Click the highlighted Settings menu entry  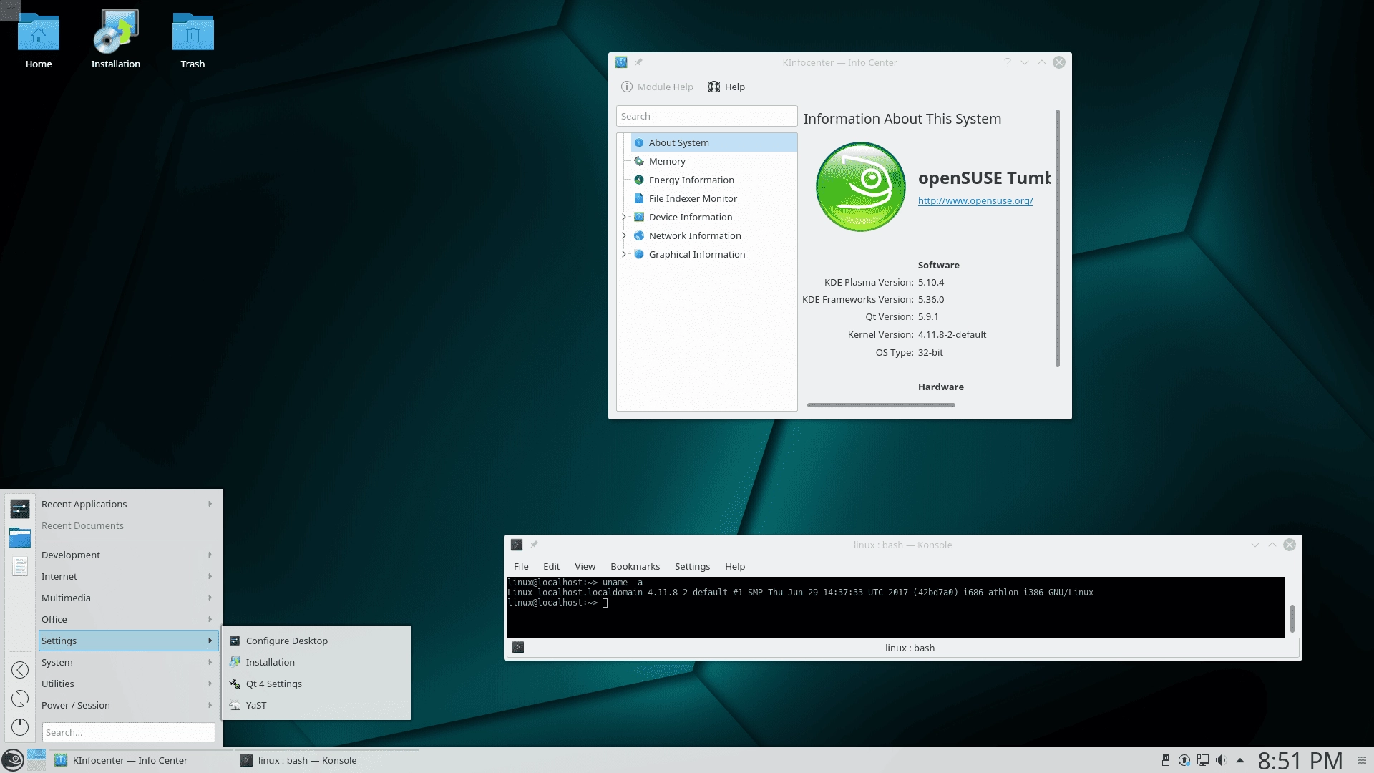pyautogui.click(x=127, y=641)
